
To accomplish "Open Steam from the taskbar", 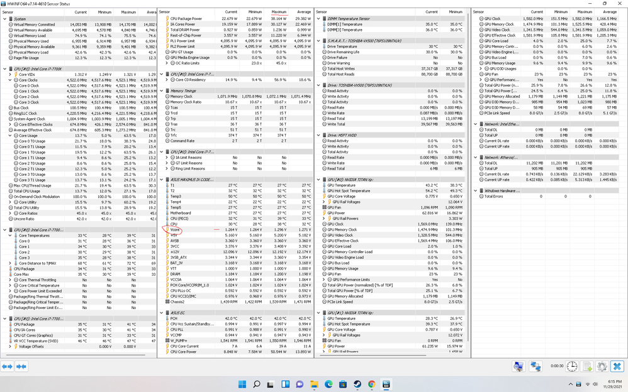I will (357, 384).
